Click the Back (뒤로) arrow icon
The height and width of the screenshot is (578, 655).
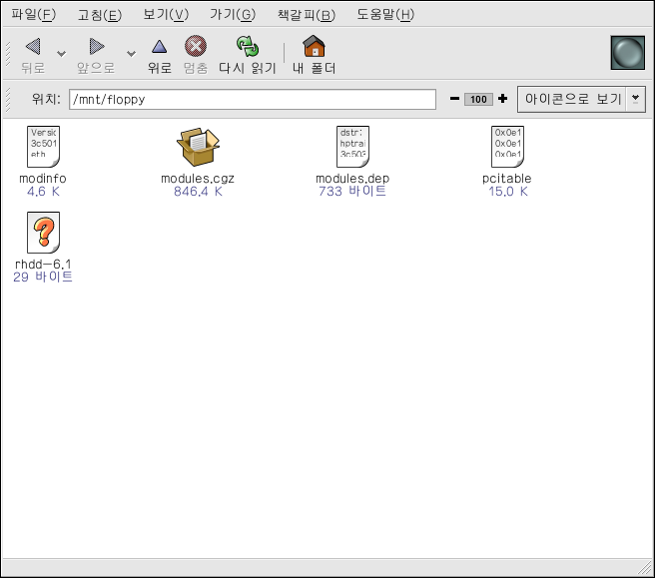coord(33,47)
